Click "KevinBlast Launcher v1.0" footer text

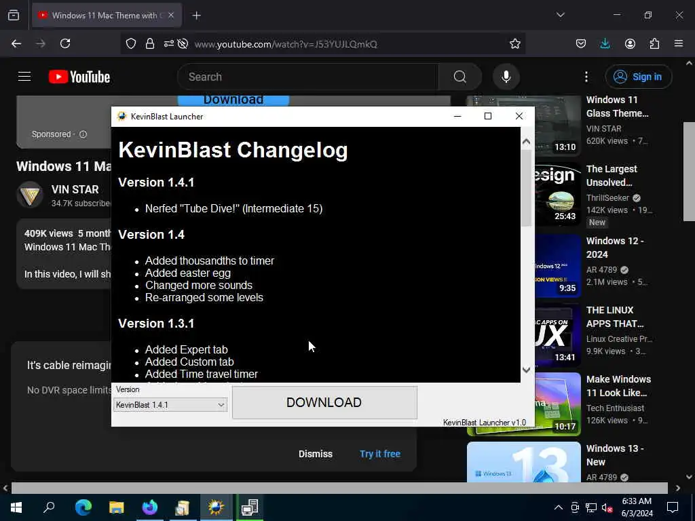485,422
